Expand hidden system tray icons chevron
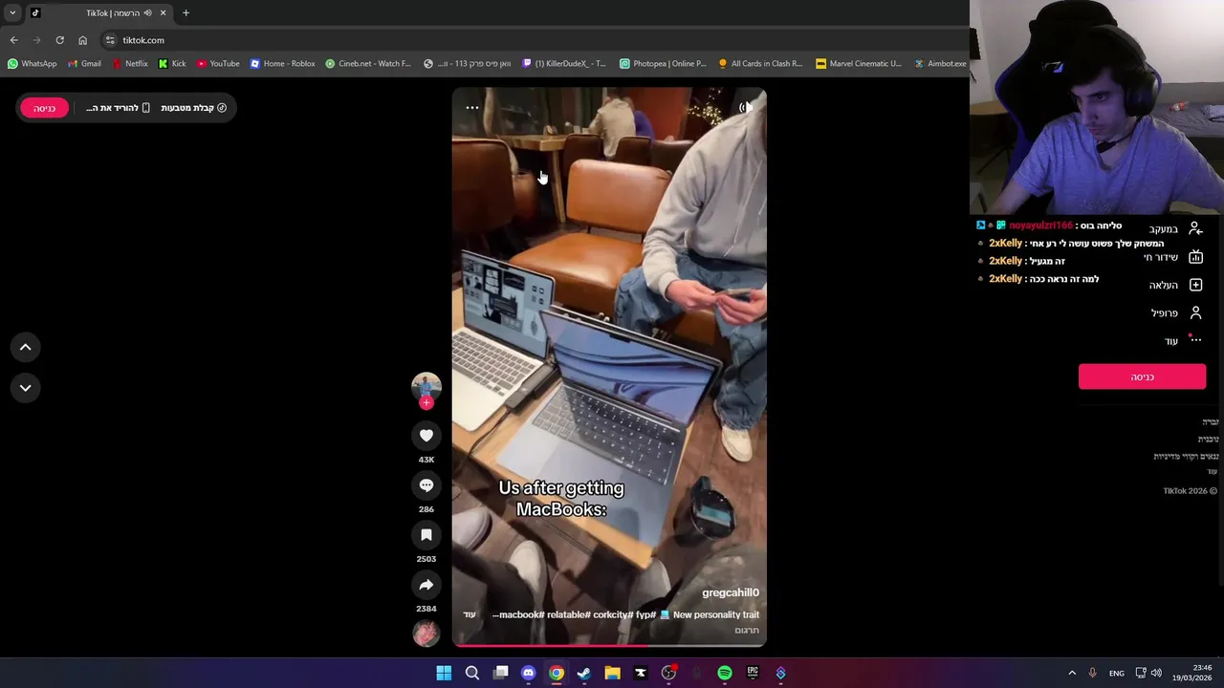The height and width of the screenshot is (688, 1224). pos(1072,673)
